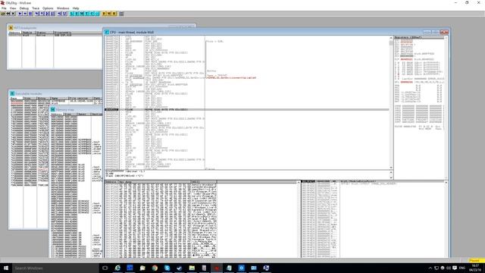Click the Execute till user code icon
The width and height of the screenshot is (485, 273).
point(64,14)
